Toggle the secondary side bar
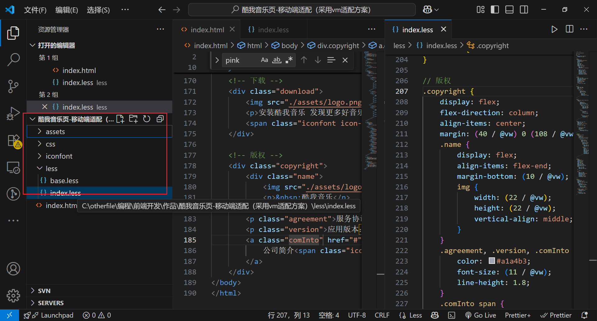The image size is (597, 321). (x=524, y=10)
